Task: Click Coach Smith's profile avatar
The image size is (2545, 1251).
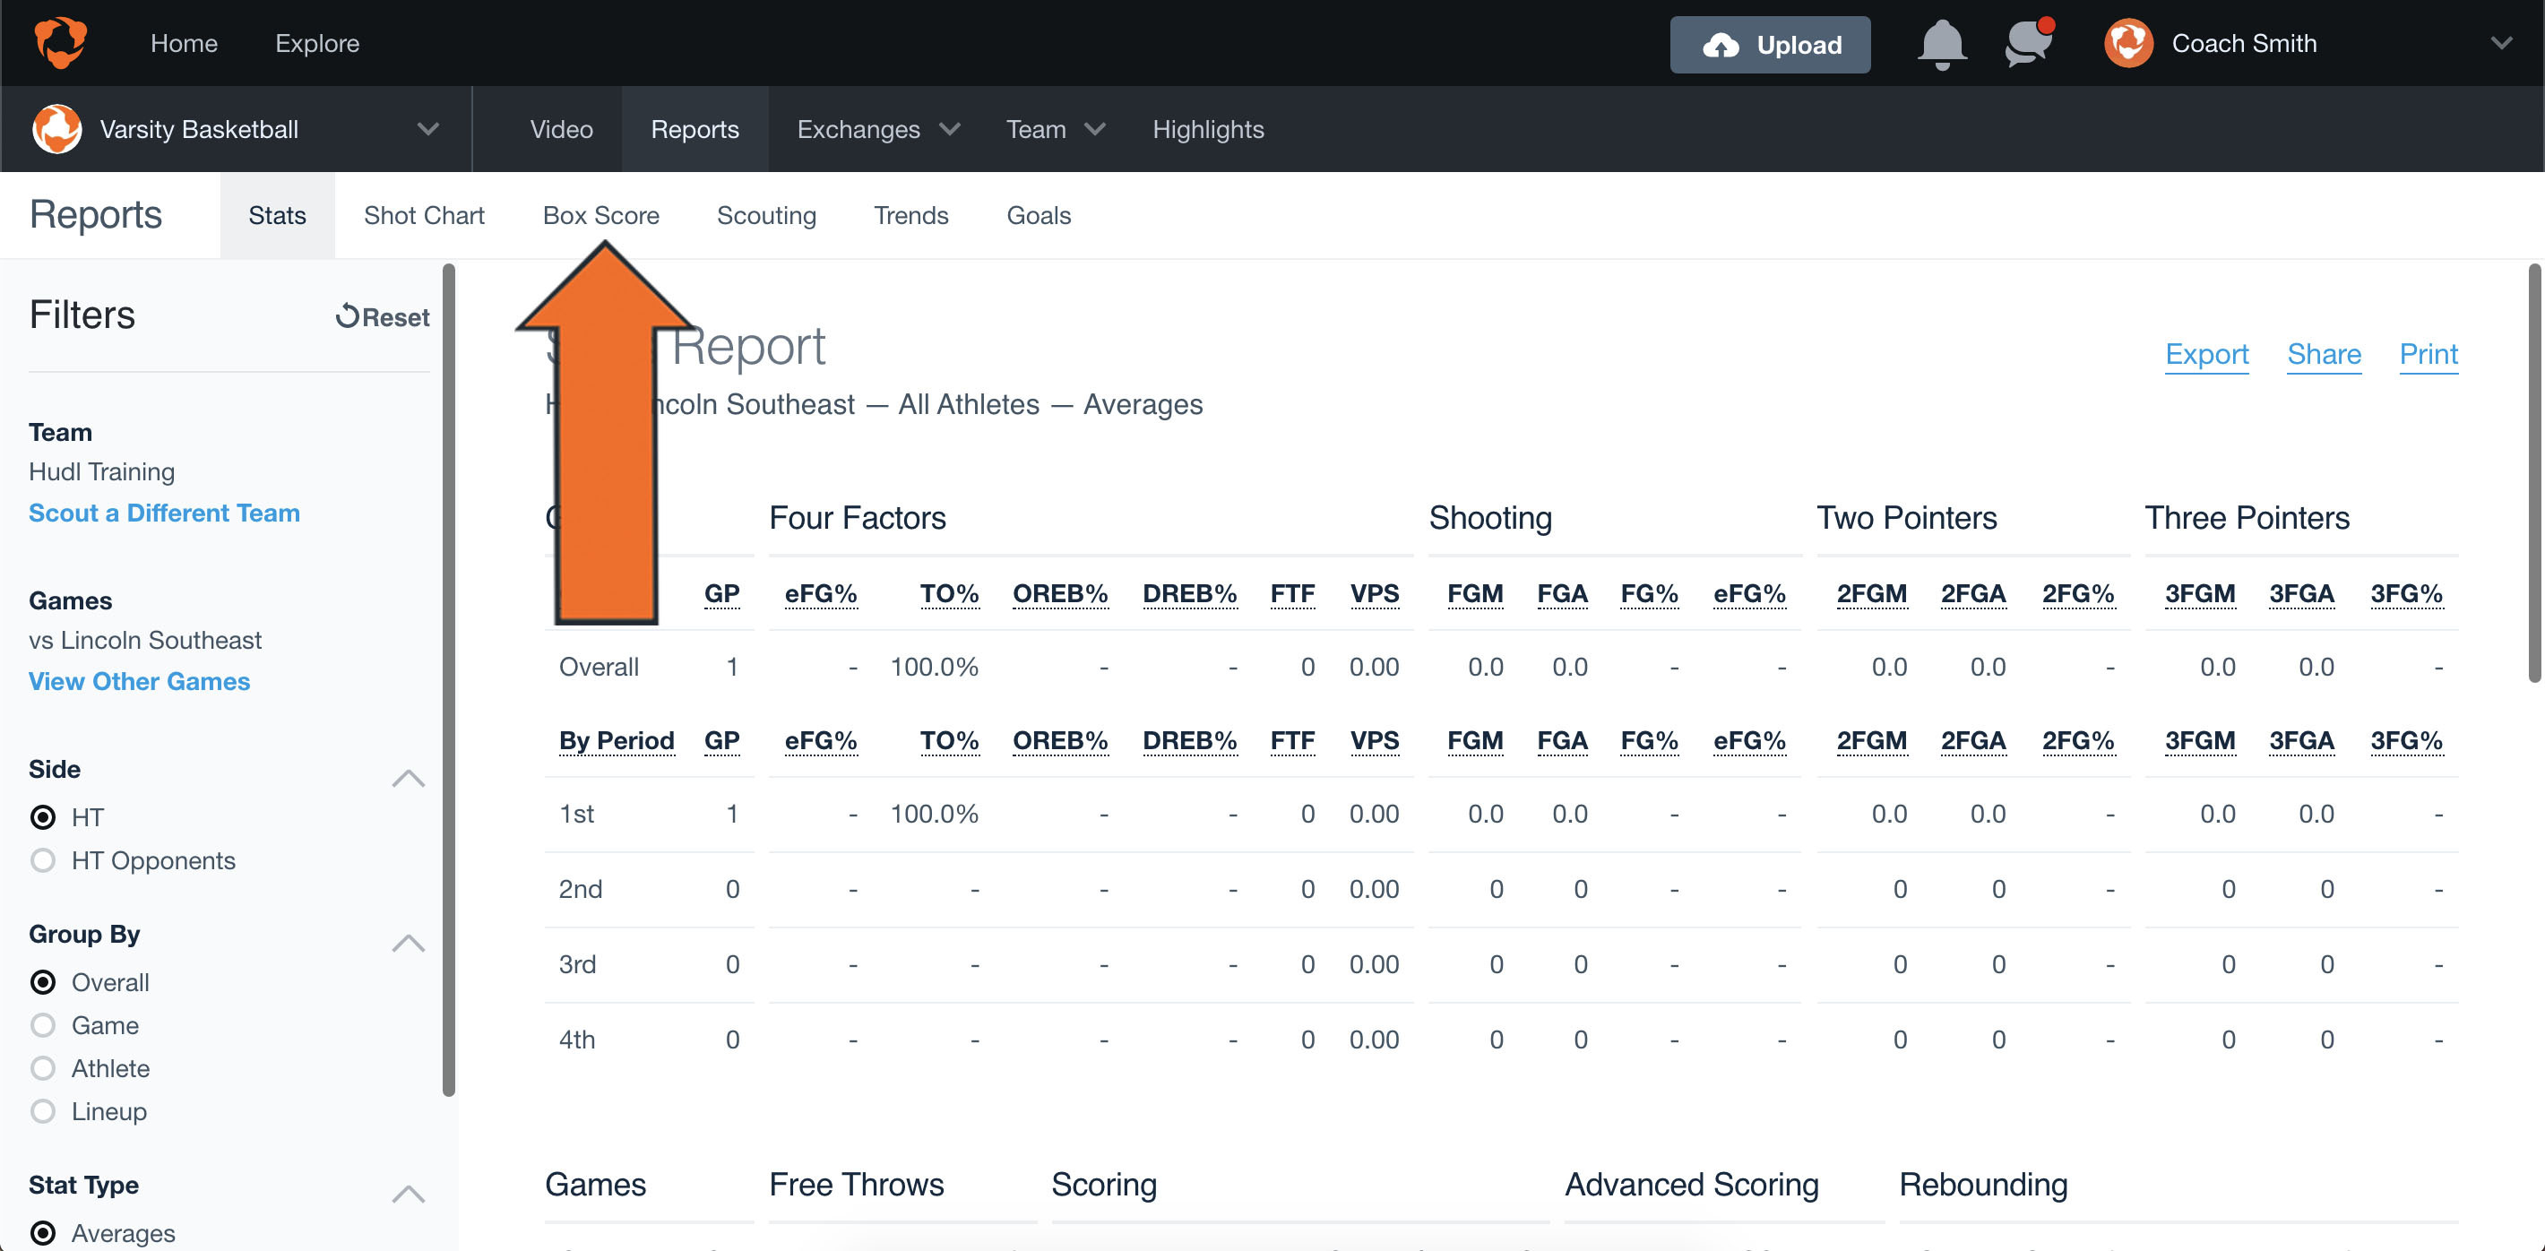Action: pos(2130,42)
